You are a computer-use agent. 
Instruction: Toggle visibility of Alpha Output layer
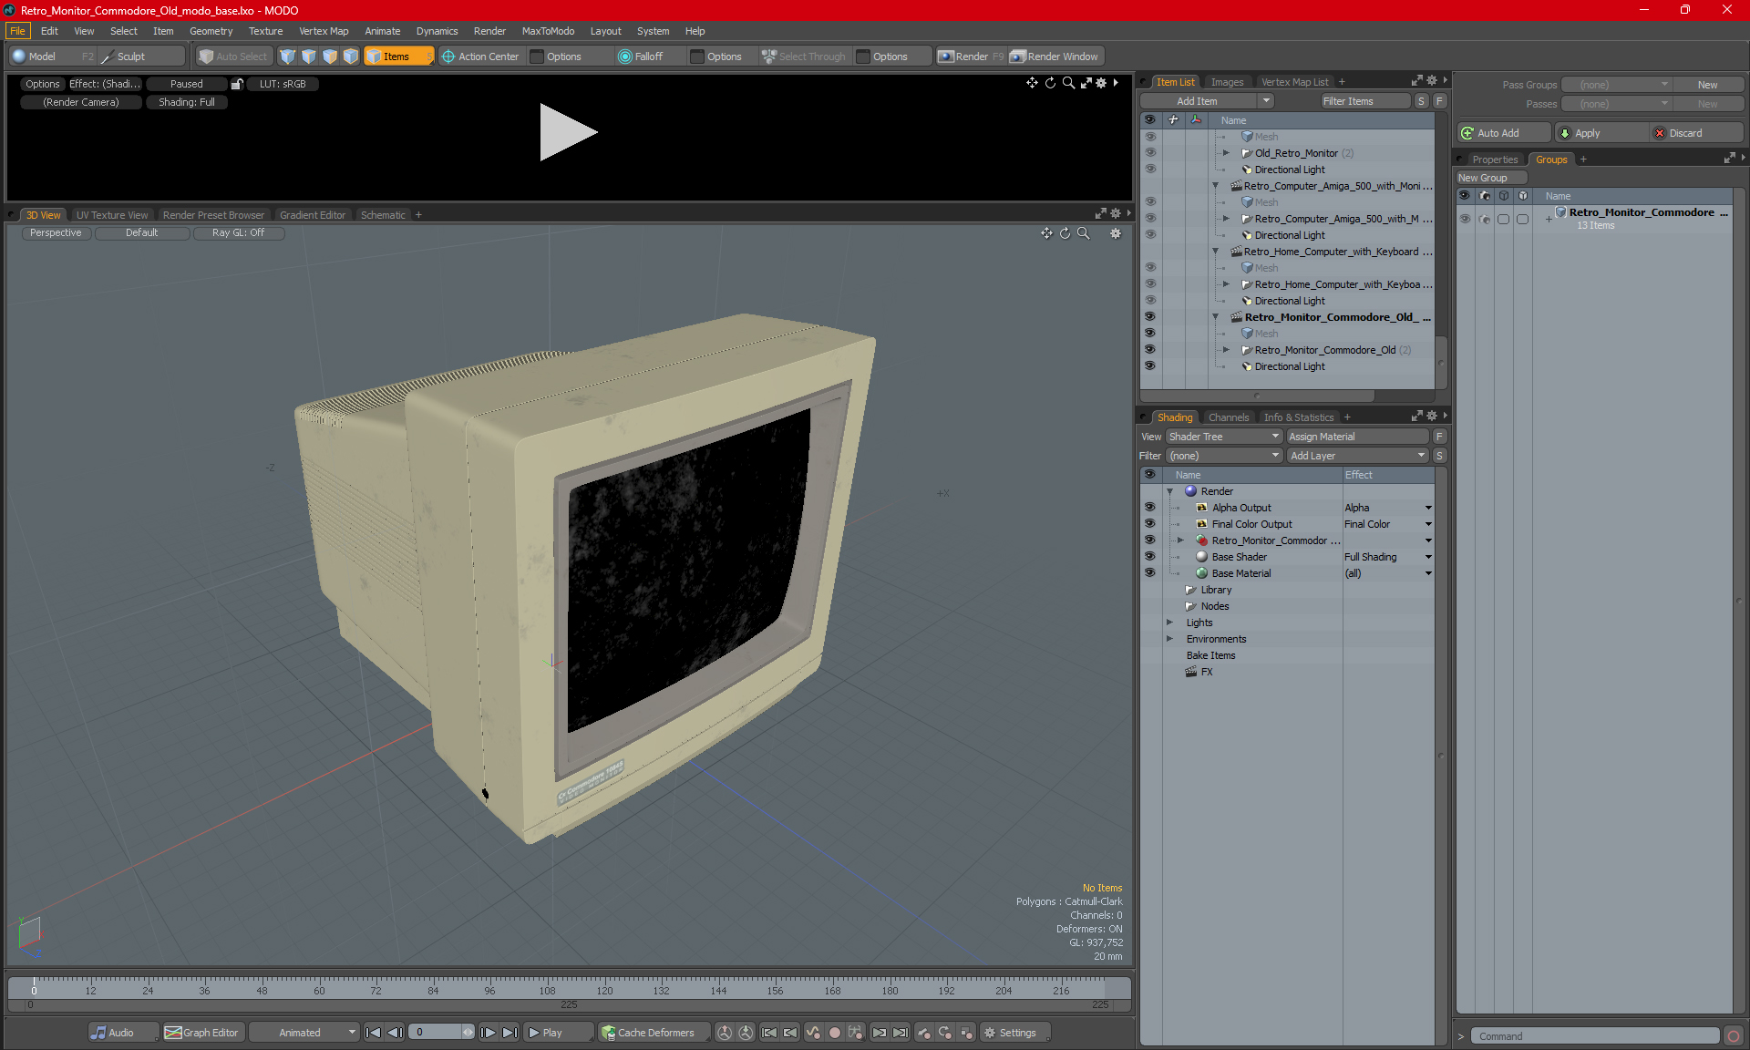(x=1149, y=508)
